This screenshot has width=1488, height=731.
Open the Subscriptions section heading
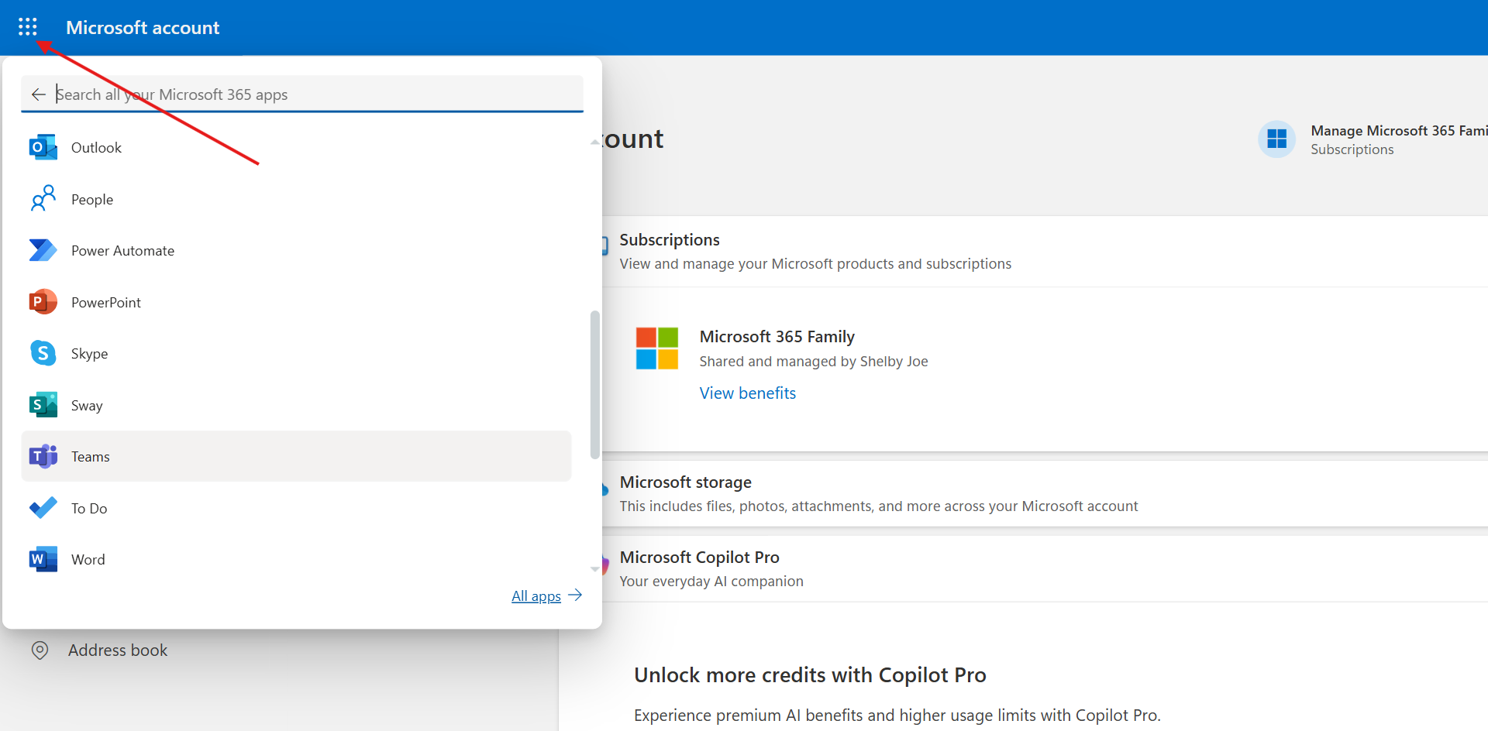pyautogui.click(x=670, y=240)
